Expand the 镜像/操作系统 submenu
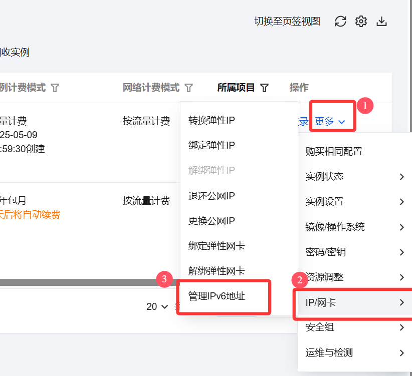This screenshot has height=376, width=412. [x=355, y=227]
